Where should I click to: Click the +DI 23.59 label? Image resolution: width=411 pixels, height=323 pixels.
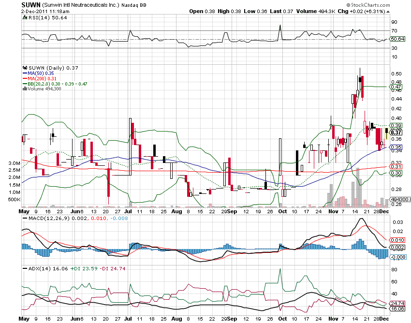(84, 268)
